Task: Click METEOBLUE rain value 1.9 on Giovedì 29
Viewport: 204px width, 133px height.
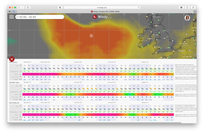Action: (x=79, y=120)
